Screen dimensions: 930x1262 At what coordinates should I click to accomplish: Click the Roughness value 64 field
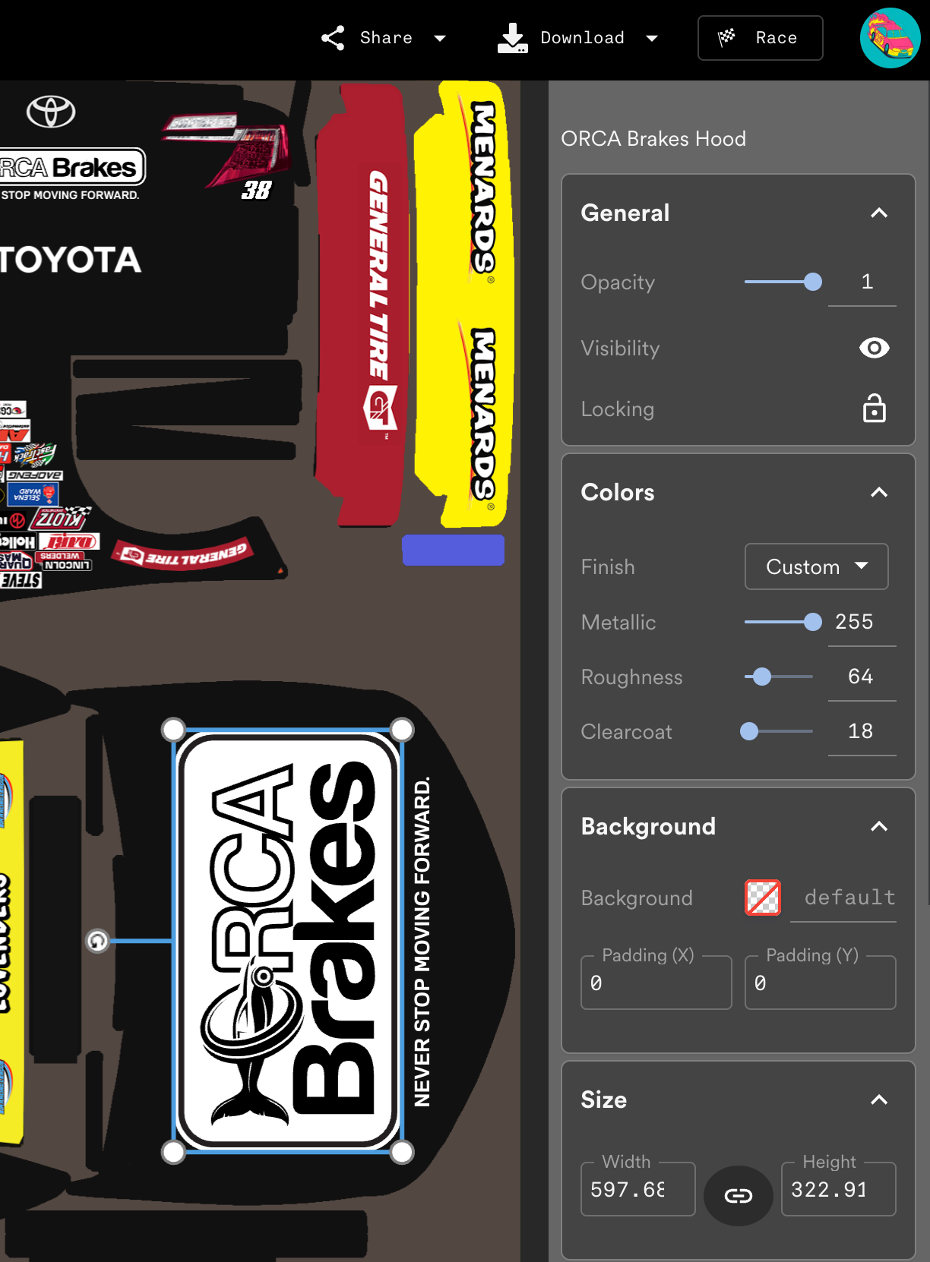pos(862,677)
